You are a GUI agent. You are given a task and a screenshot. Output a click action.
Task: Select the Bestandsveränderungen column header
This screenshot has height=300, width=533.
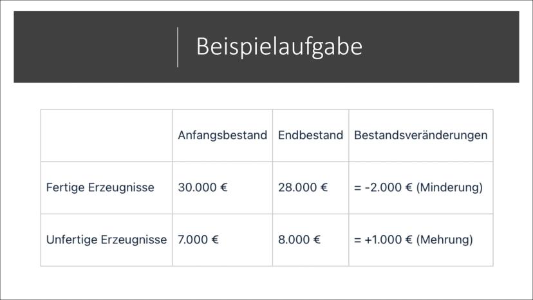[420, 136]
